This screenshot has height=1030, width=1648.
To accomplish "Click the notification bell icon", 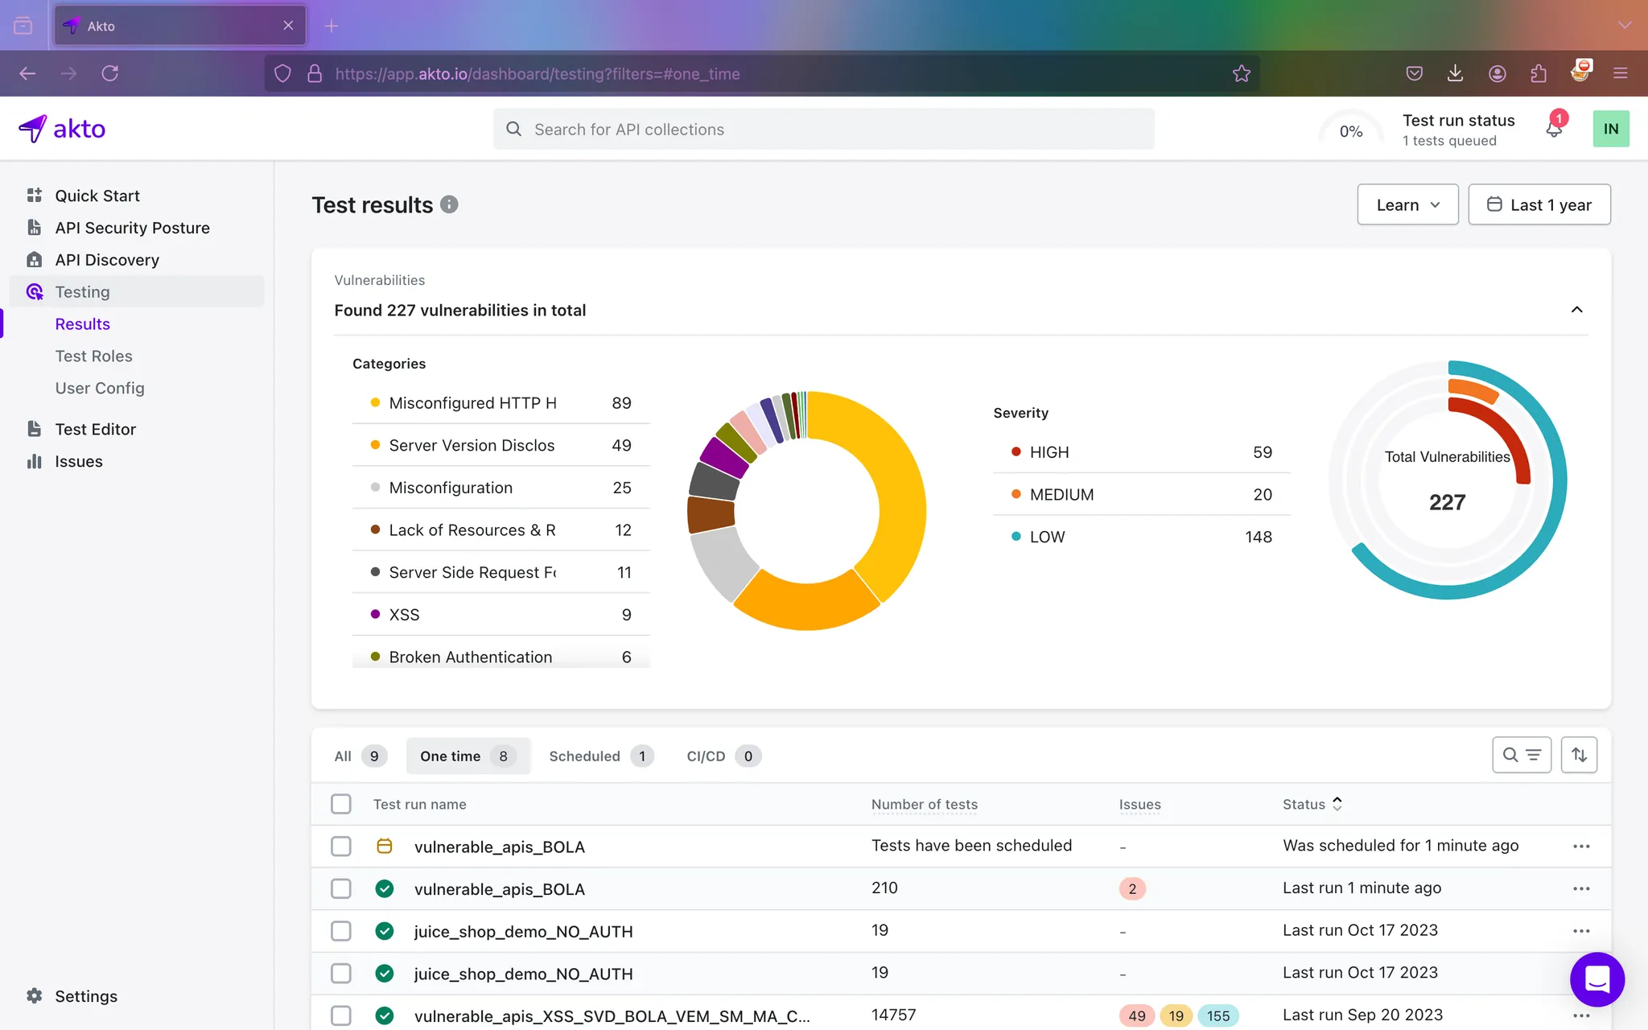I will [1555, 128].
